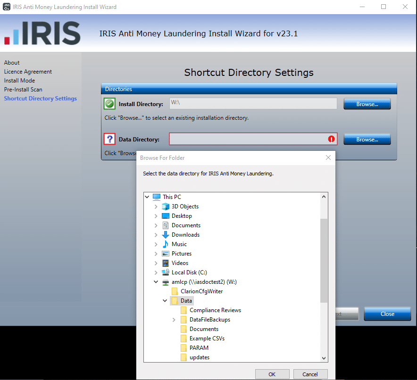Click the Documents icon under This PC
The image size is (417, 380).
pyautogui.click(x=166, y=225)
